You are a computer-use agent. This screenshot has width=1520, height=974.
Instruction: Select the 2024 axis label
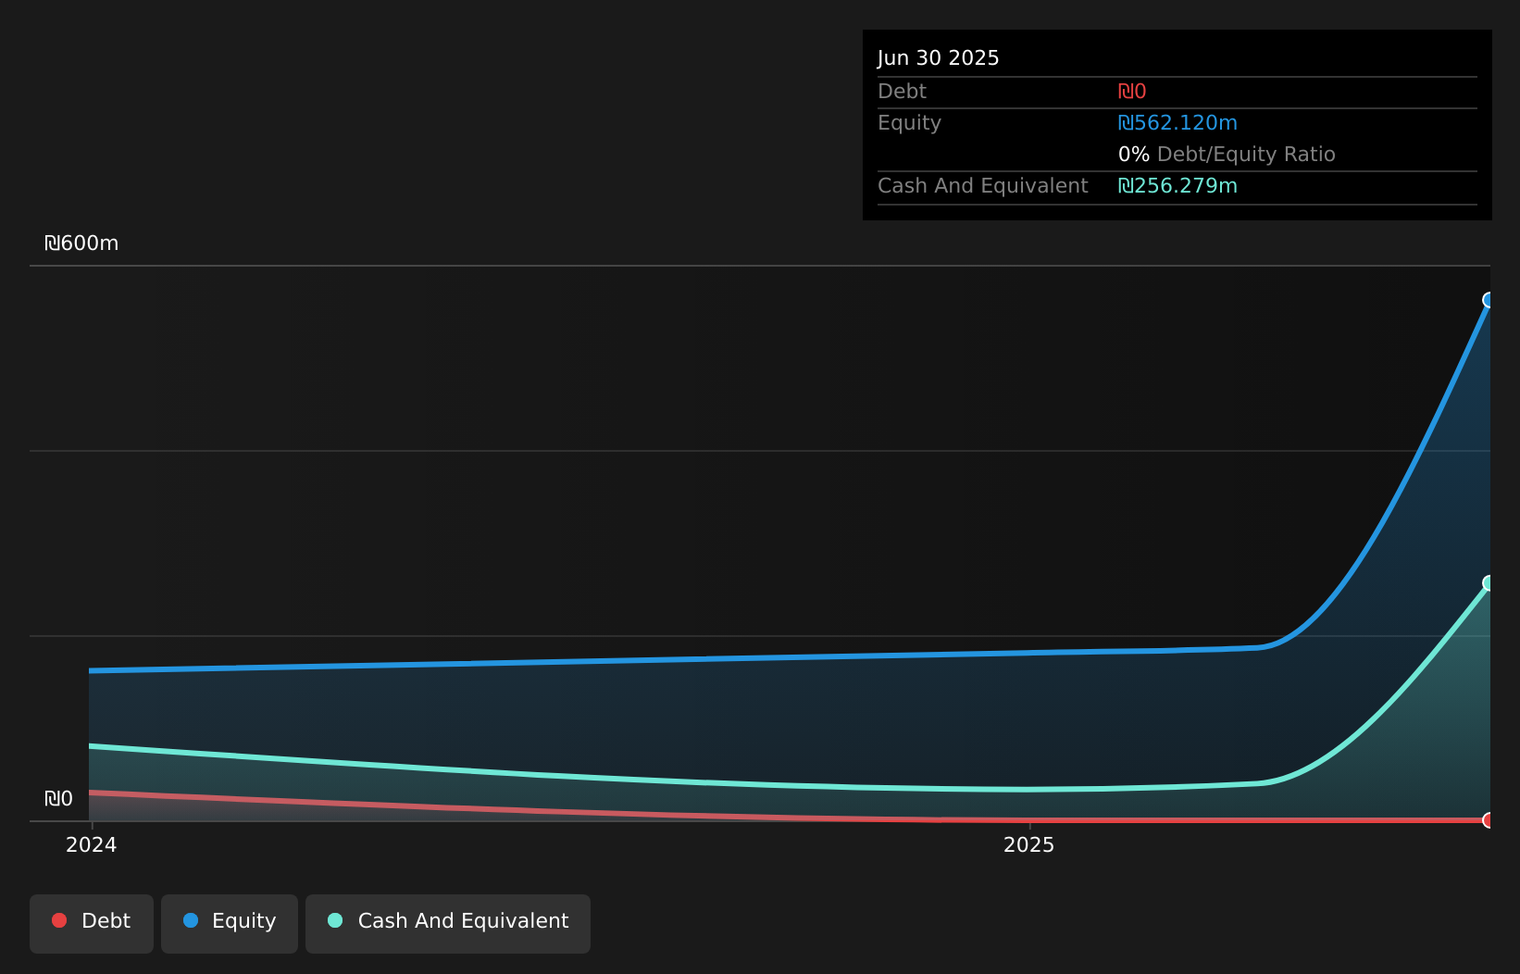tap(90, 843)
